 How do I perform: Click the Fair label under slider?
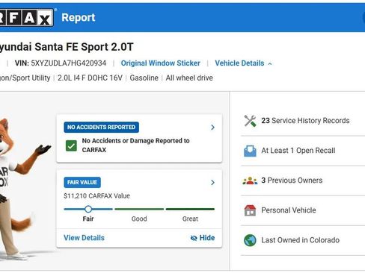[x=88, y=219]
